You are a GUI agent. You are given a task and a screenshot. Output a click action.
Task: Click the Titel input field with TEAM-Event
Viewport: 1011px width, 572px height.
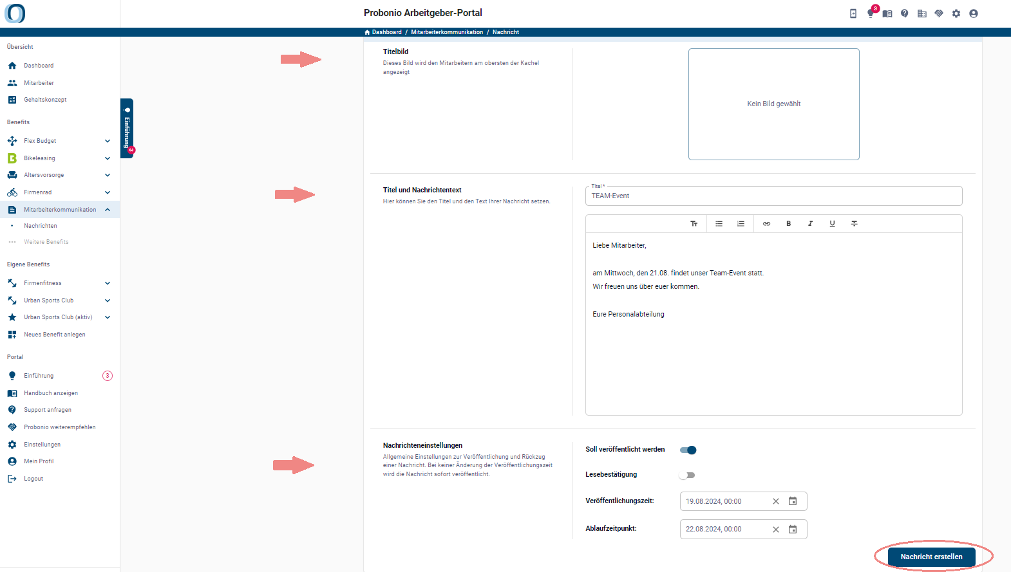coord(773,196)
